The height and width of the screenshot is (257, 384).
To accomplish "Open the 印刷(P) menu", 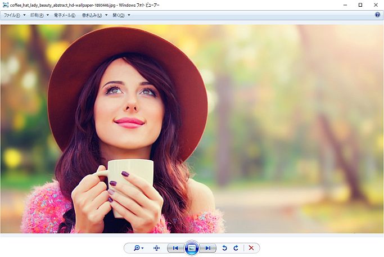I will point(37,15).
